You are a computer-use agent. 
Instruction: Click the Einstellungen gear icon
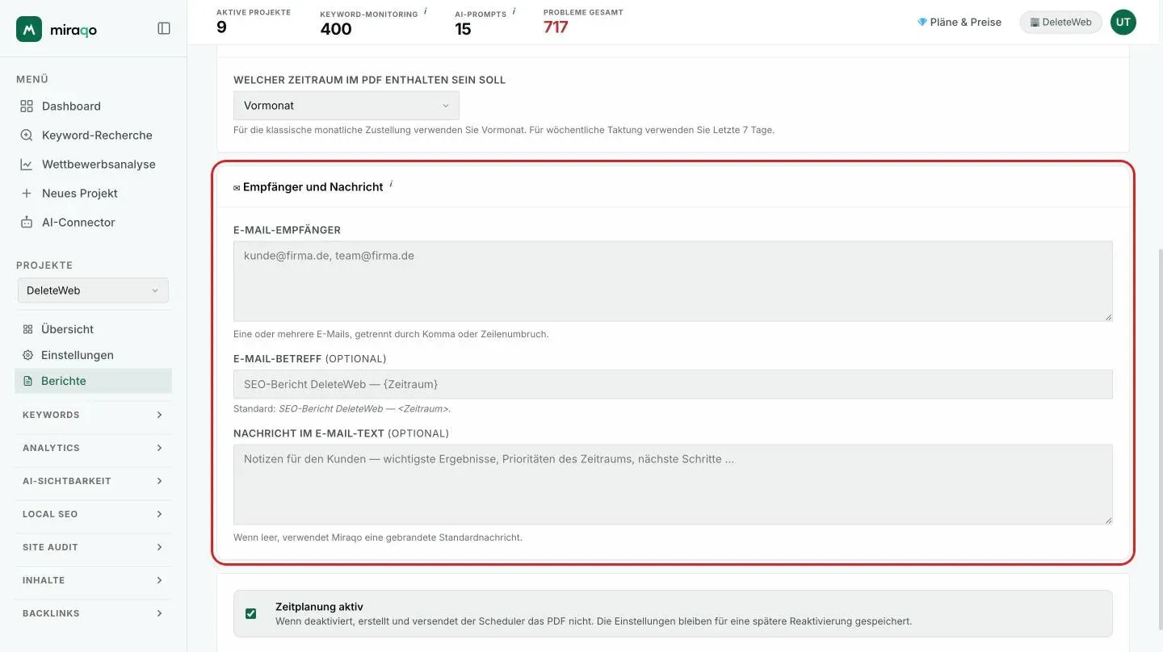(x=27, y=355)
